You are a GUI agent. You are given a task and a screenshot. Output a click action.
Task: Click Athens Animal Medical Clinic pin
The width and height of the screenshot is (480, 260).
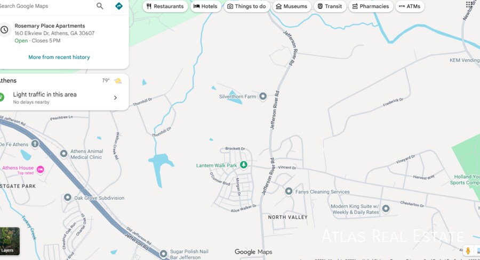point(63,154)
